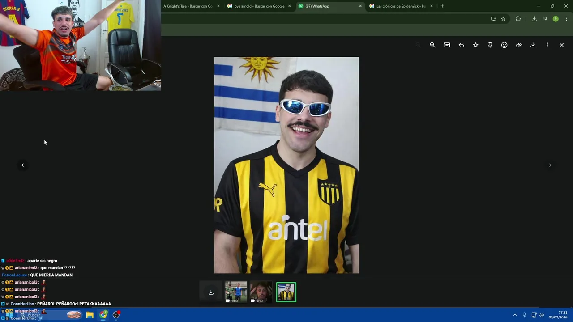
Task: Open the Chrome three-dot menu
Action: 566,19
